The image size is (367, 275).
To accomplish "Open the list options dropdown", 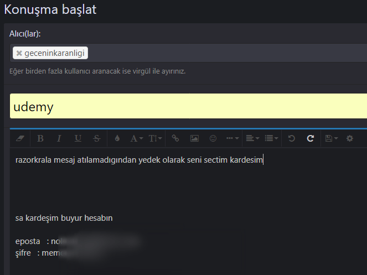I will pos(271,138).
